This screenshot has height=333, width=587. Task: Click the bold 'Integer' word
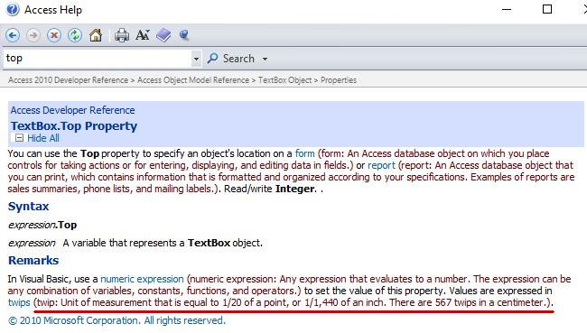[295, 189]
